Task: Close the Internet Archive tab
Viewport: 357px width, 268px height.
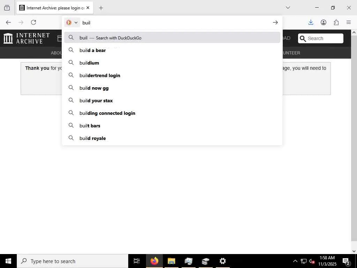Action: [x=88, y=8]
